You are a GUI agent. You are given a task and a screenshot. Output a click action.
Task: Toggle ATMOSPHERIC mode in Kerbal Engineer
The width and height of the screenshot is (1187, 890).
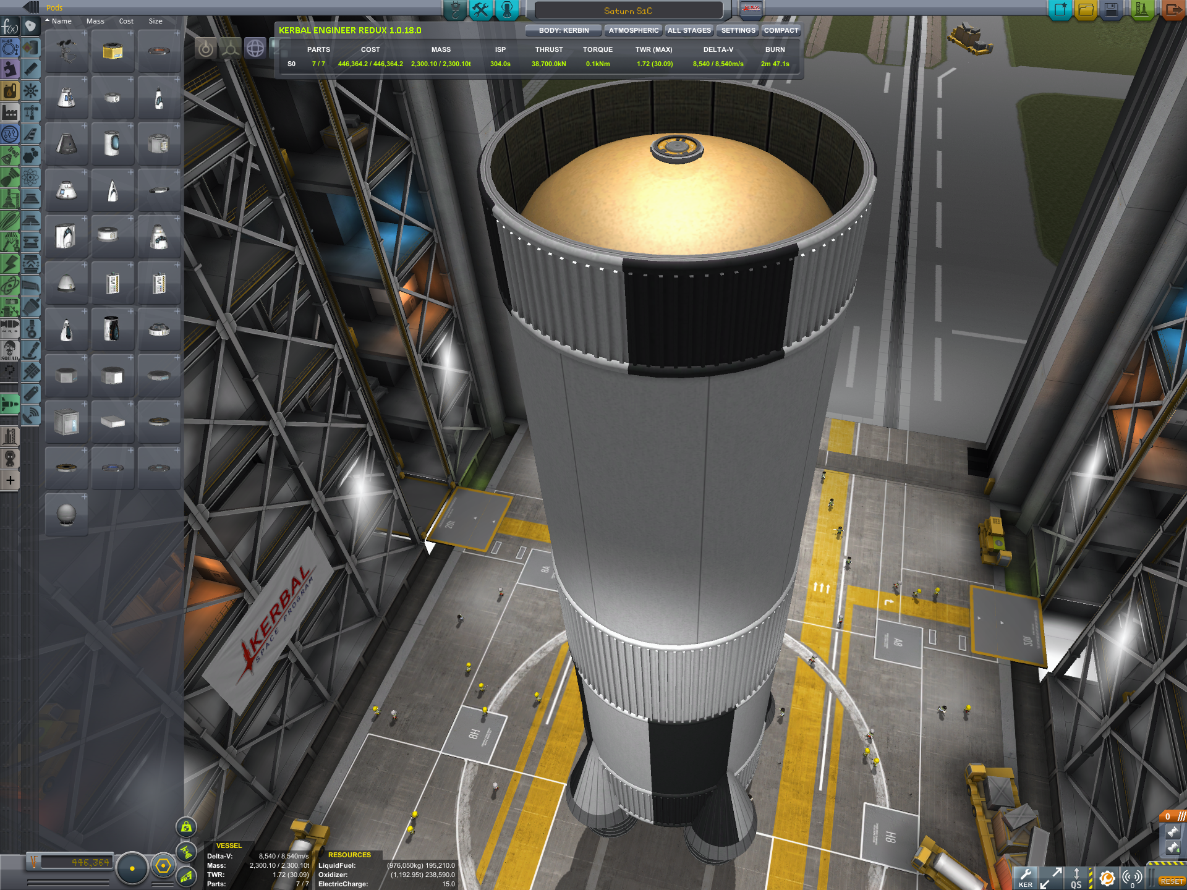point(633,30)
